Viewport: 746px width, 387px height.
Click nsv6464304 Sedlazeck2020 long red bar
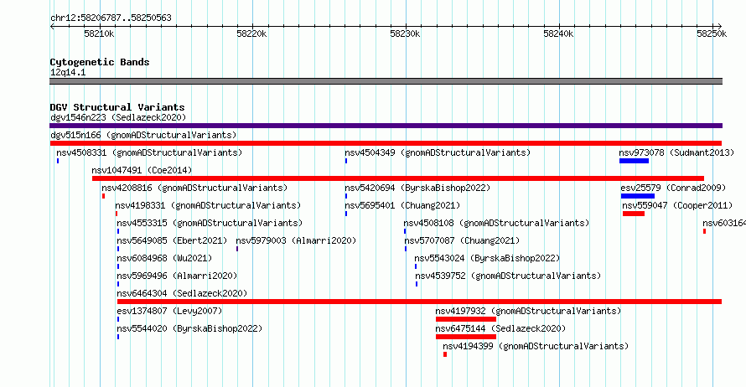(419, 302)
